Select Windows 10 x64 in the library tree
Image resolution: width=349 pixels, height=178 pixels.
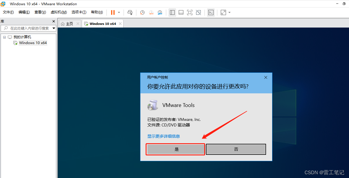pos(33,43)
